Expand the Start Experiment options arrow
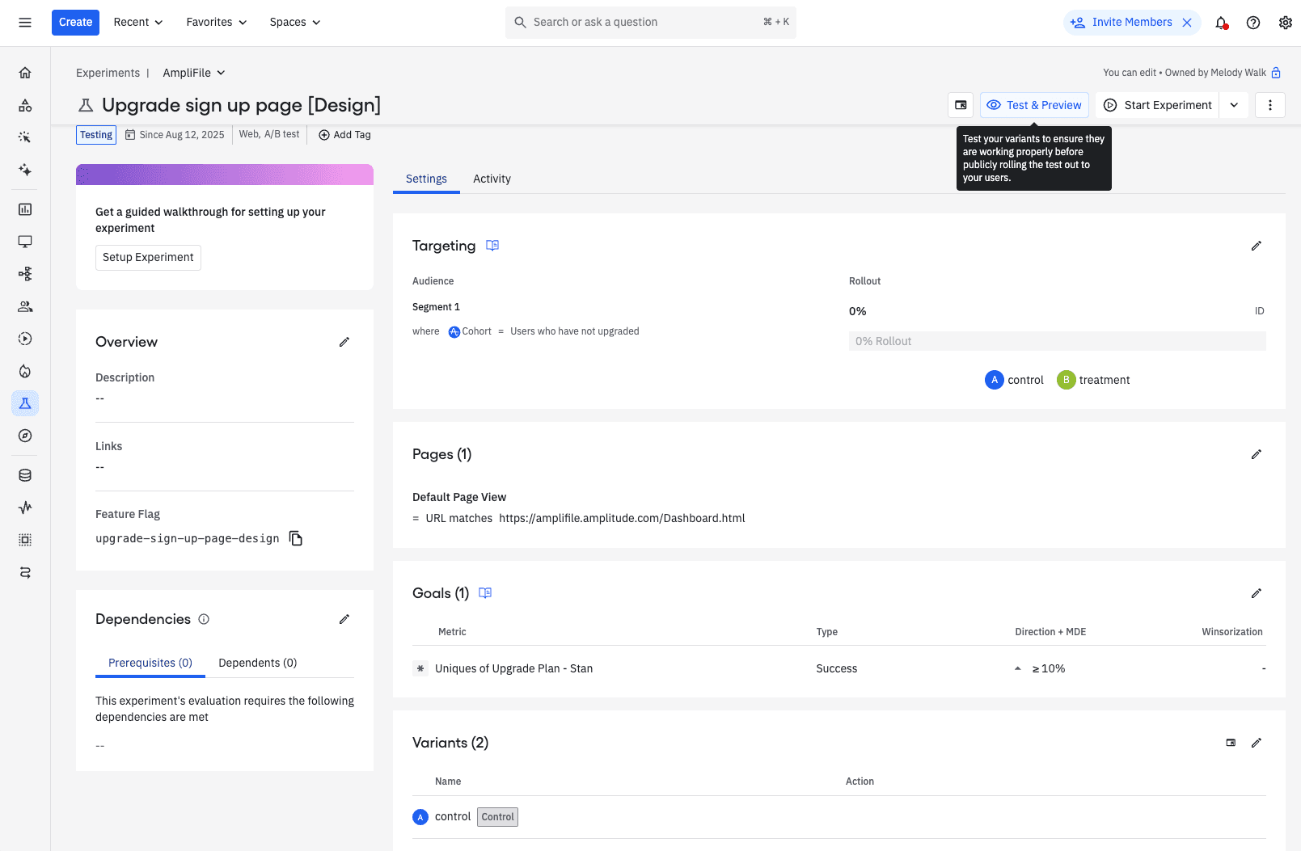This screenshot has width=1301, height=851. coord(1234,105)
